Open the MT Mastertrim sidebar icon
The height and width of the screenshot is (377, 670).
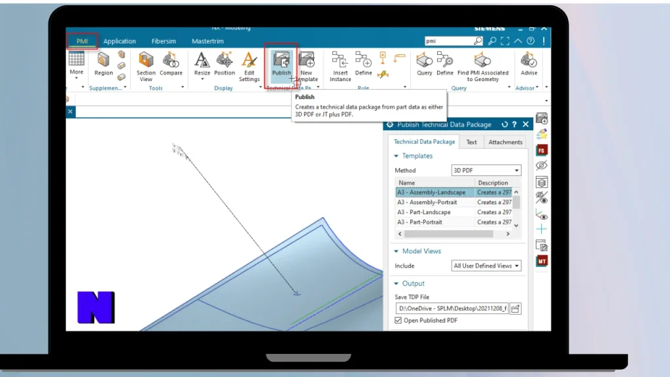[542, 260]
